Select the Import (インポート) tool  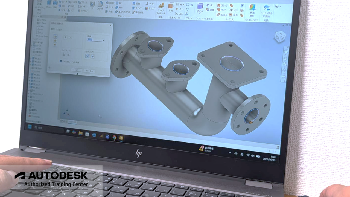(82, 6)
